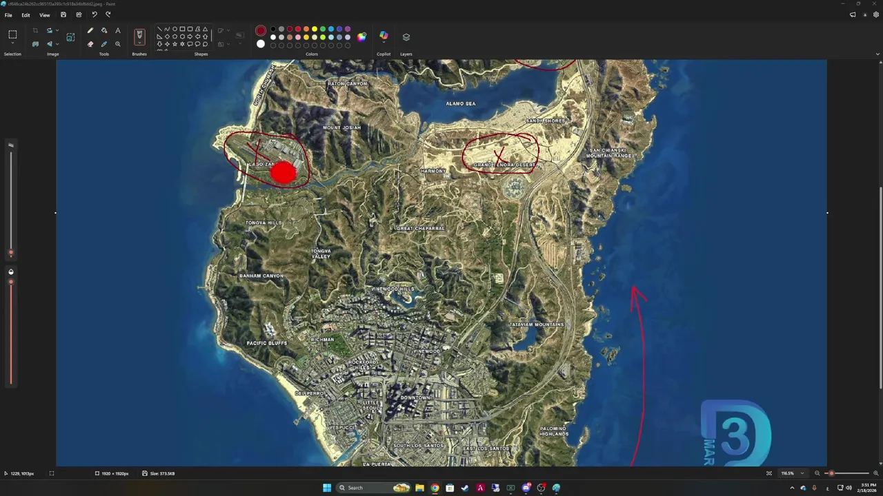Open the Copilot tools icon
This screenshot has width=883, height=496.
(384, 36)
